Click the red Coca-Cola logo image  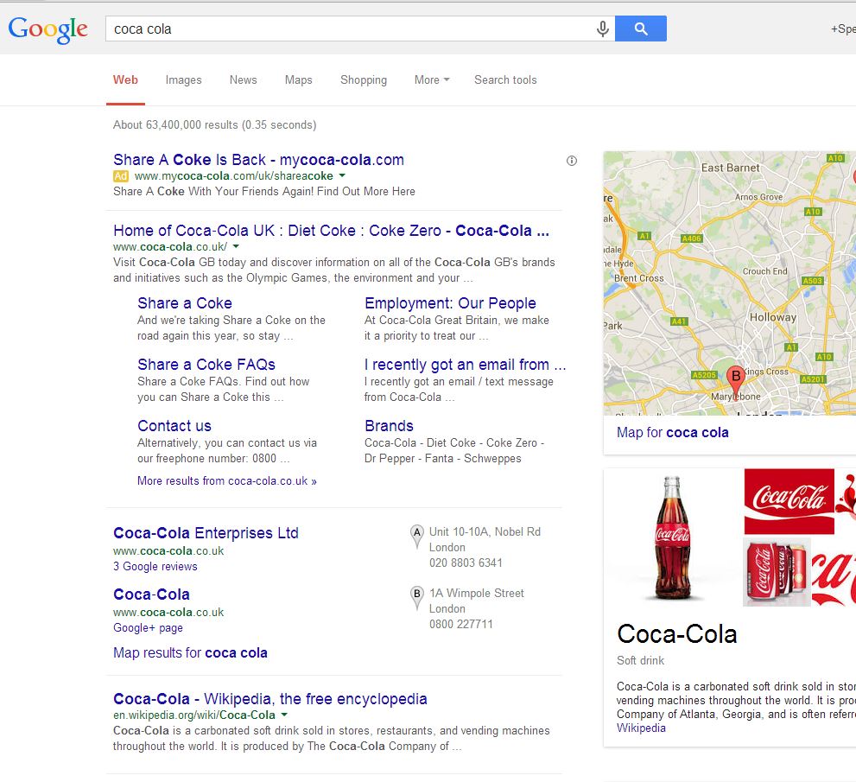click(789, 501)
